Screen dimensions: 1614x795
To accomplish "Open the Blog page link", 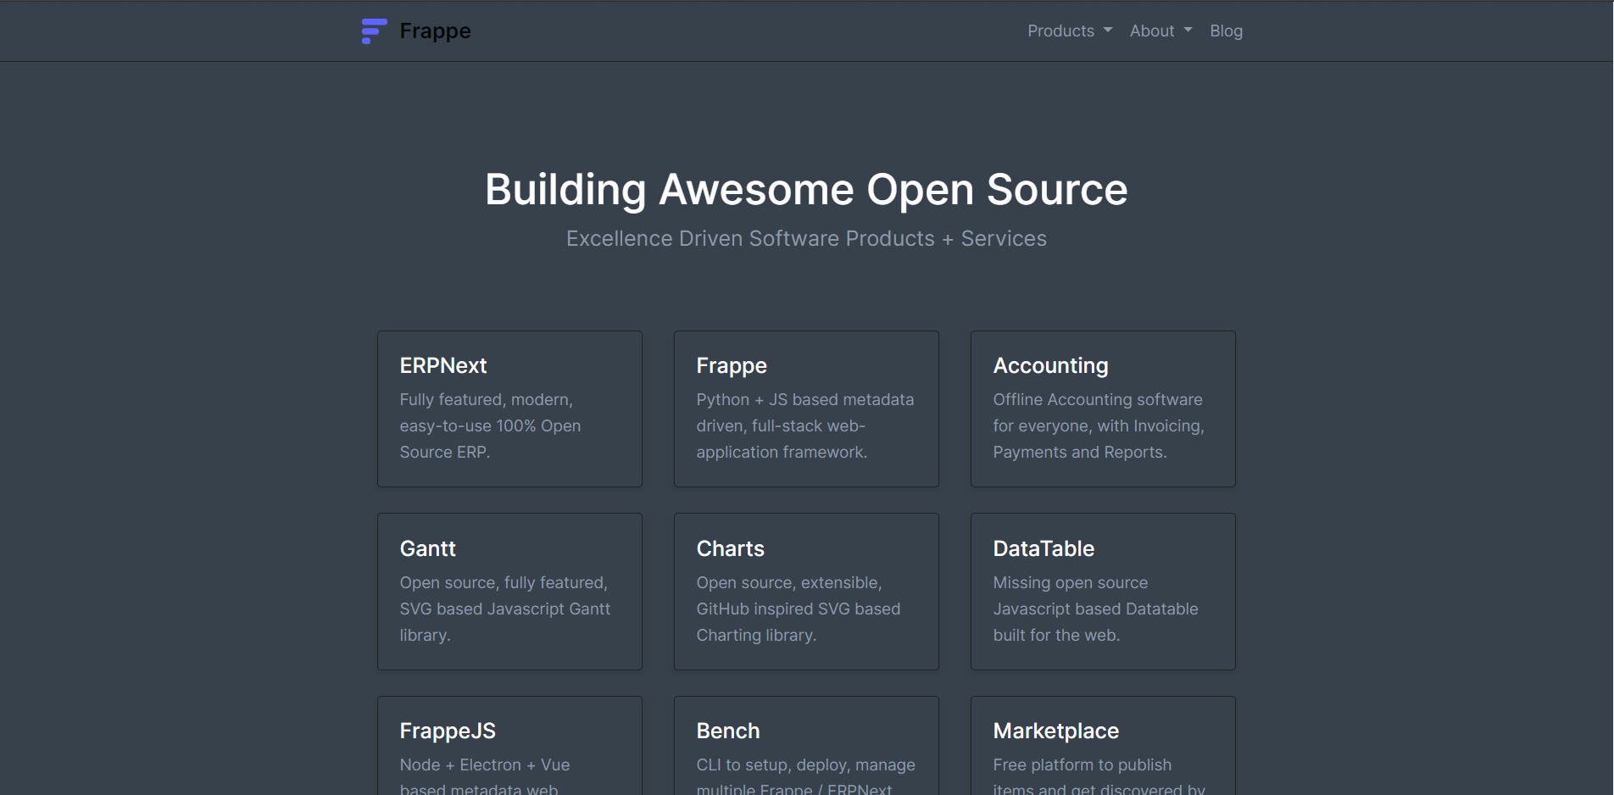I will (1226, 31).
